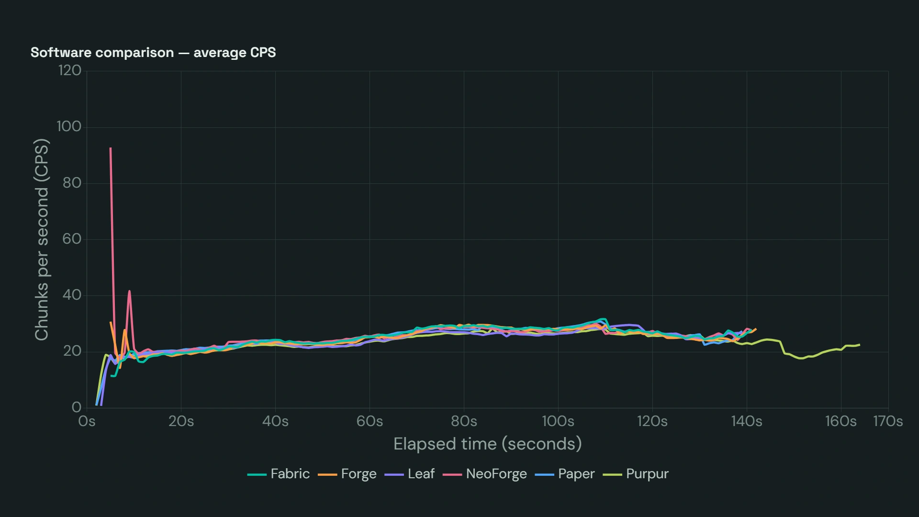Image resolution: width=919 pixels, height=517 pixels.
Task: Click the 160s x-axis tick label
Action: (841, 421)
